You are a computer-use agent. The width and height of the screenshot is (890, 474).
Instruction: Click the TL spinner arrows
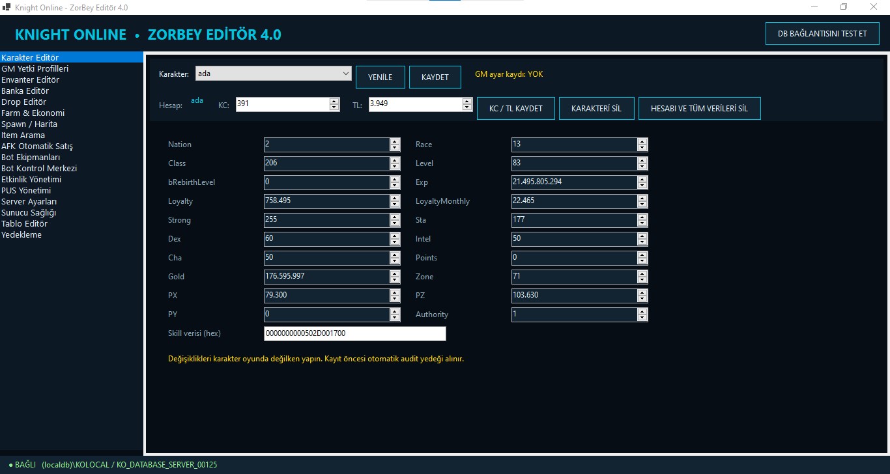click(x=467, y=104)
